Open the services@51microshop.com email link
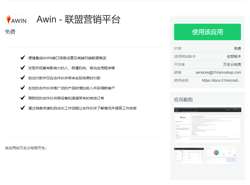 tap(218, 72)
